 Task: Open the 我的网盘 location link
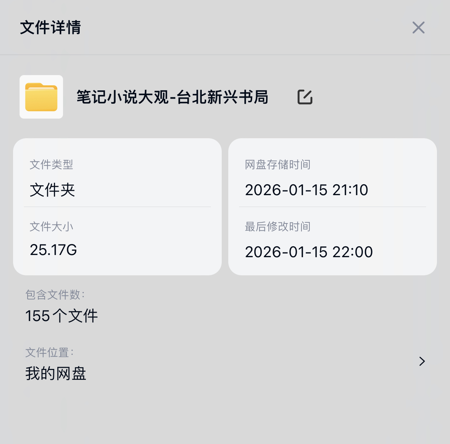(x=56, y=373)
